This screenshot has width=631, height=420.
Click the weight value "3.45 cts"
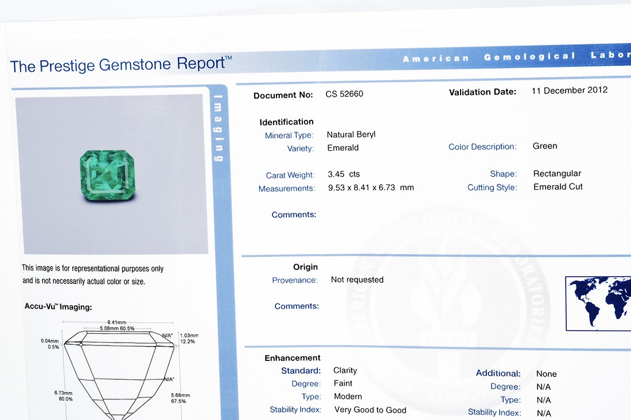(344, 174)
